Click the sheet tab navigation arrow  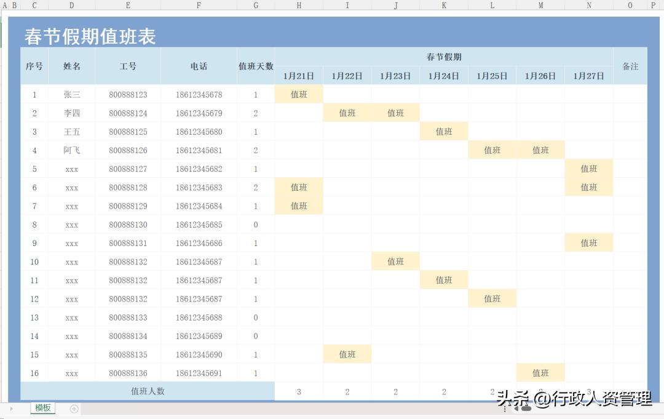coord(12,408)
